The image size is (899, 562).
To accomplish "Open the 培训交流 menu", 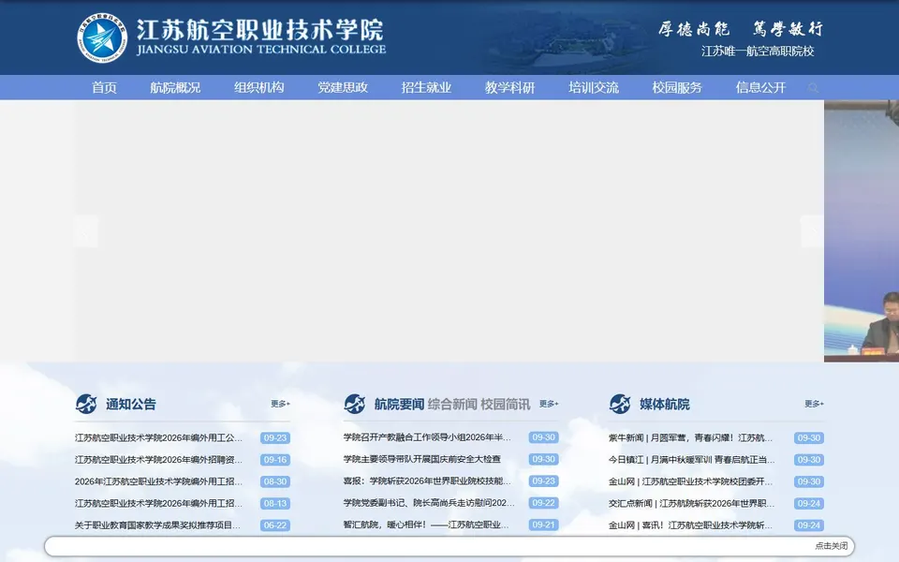I will (x=594, y=88).
